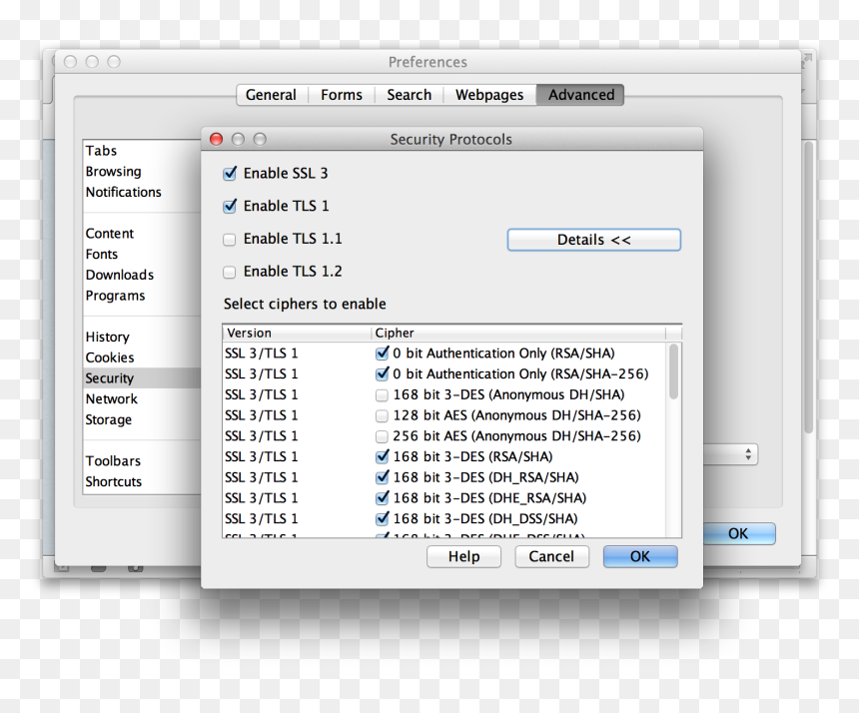859x713 pixels.
Task: Click OK in the Preferences window
Action: [738, 533]
